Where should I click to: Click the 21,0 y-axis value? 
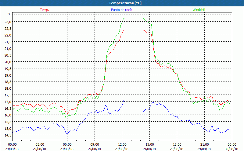[x=8, y=49]
